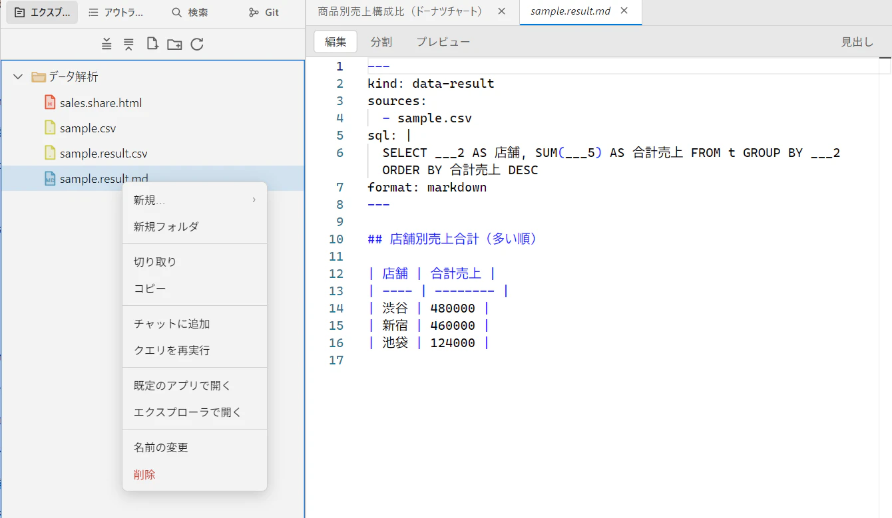Click the '店舗 | 合計売上' table header line
Screen dimensions: 892x518
431,274
